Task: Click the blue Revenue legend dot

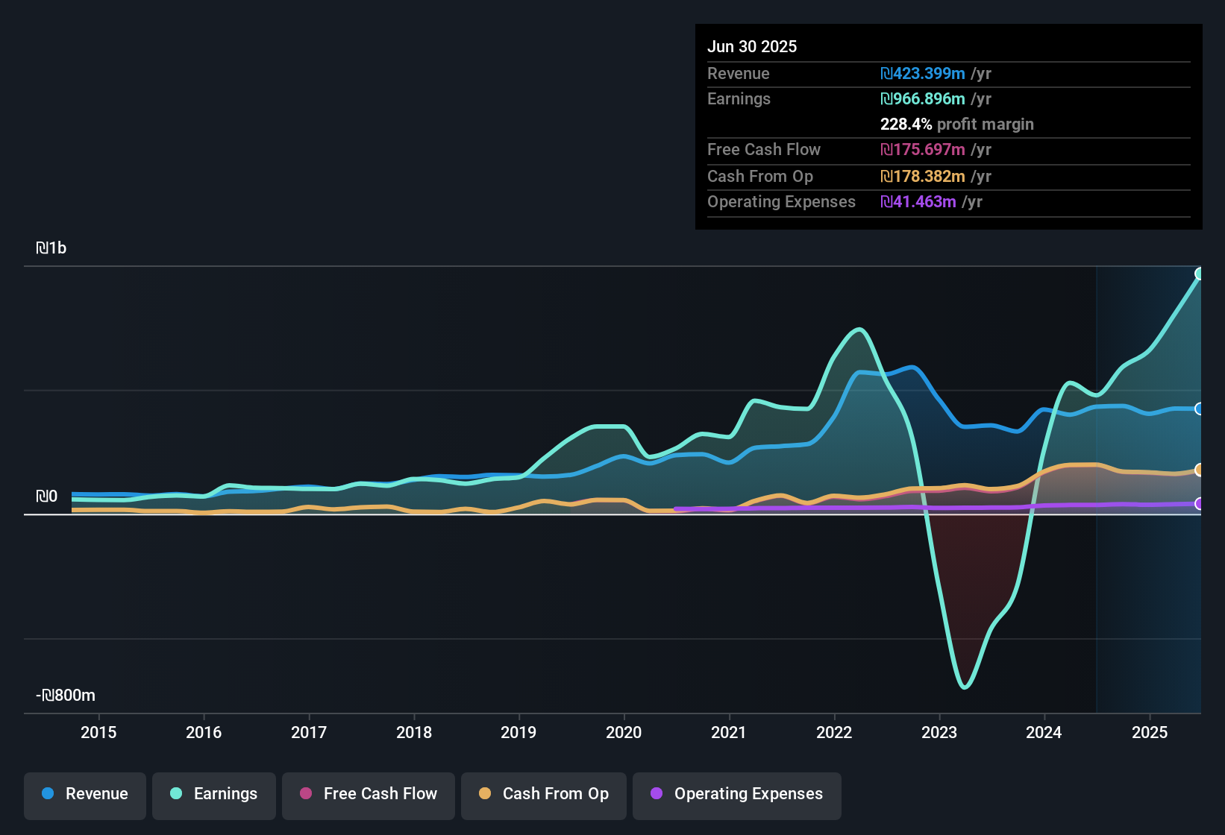Action: [x=48, y=794]
